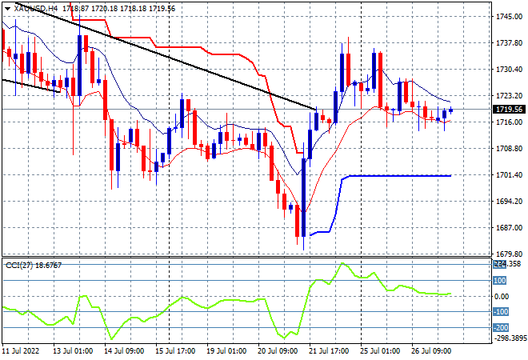Click the CCI -100 level label
This screenshot has height=360, width=528.
click(501, 312)
